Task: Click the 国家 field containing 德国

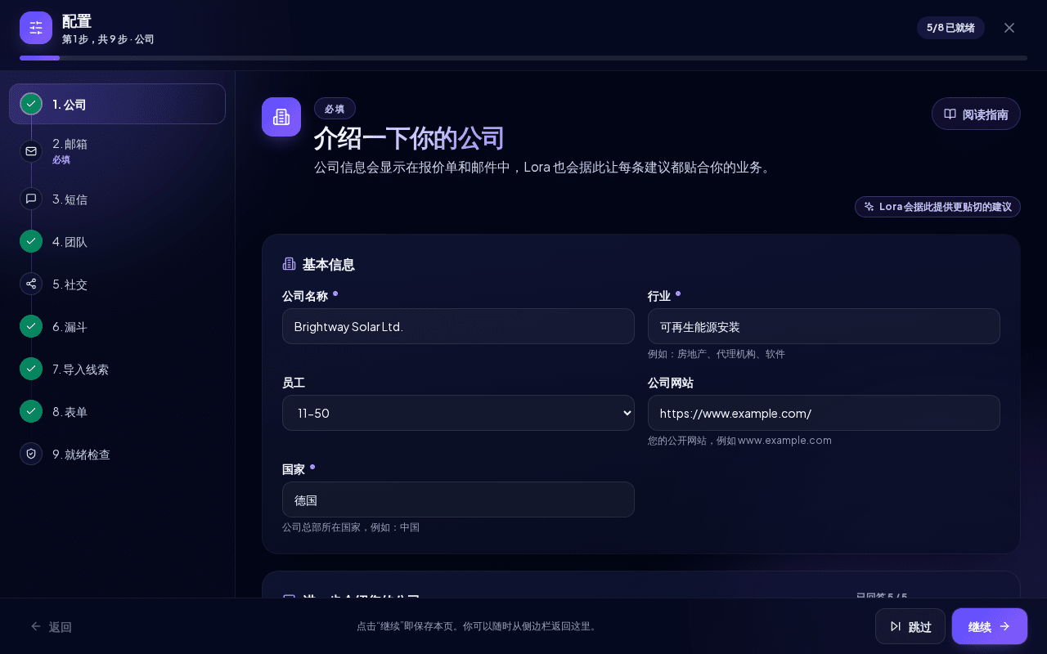Action: [x=458, y=499]
